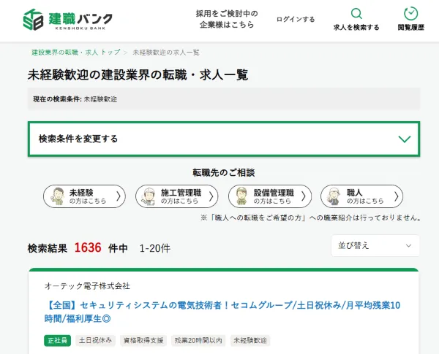Viewport: 439px width, 354px height.
Task: Click the arrow on the 職人 button
Action: (x=396, y=196)
